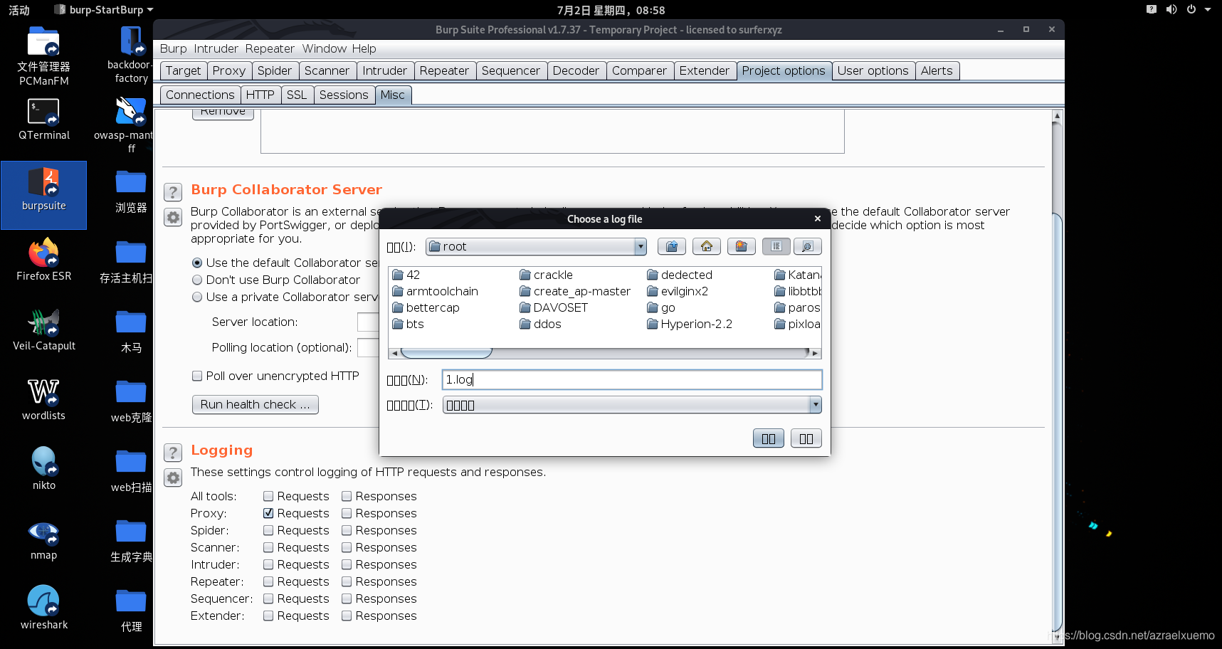
Task: Enable Repeater Requests logging checkbox
Action: (268, 581)
